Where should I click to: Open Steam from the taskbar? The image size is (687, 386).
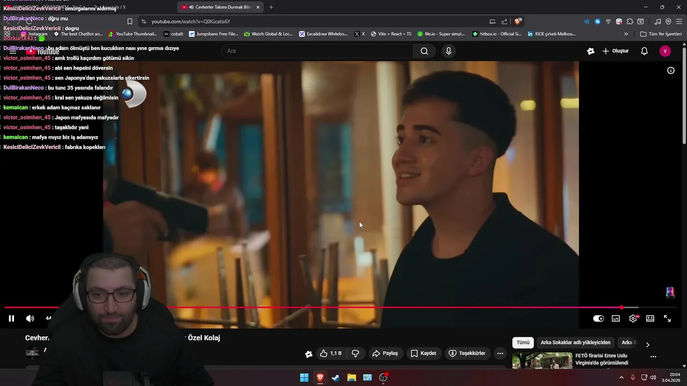[335, 377]
